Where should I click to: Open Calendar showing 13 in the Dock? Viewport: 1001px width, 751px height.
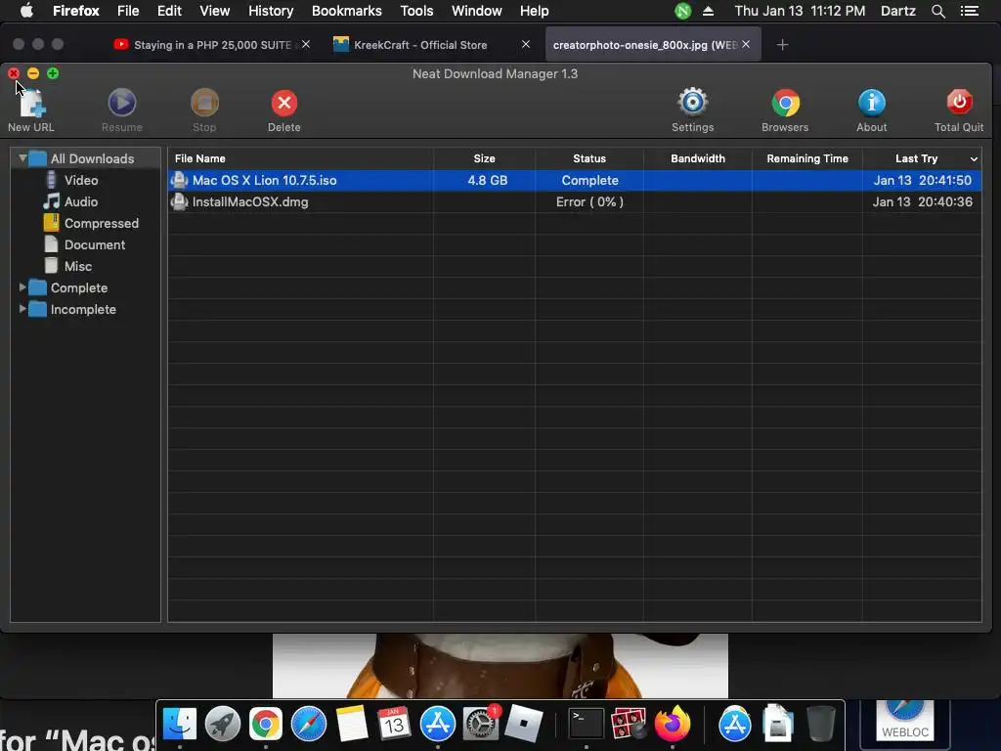tap(394, 725)
